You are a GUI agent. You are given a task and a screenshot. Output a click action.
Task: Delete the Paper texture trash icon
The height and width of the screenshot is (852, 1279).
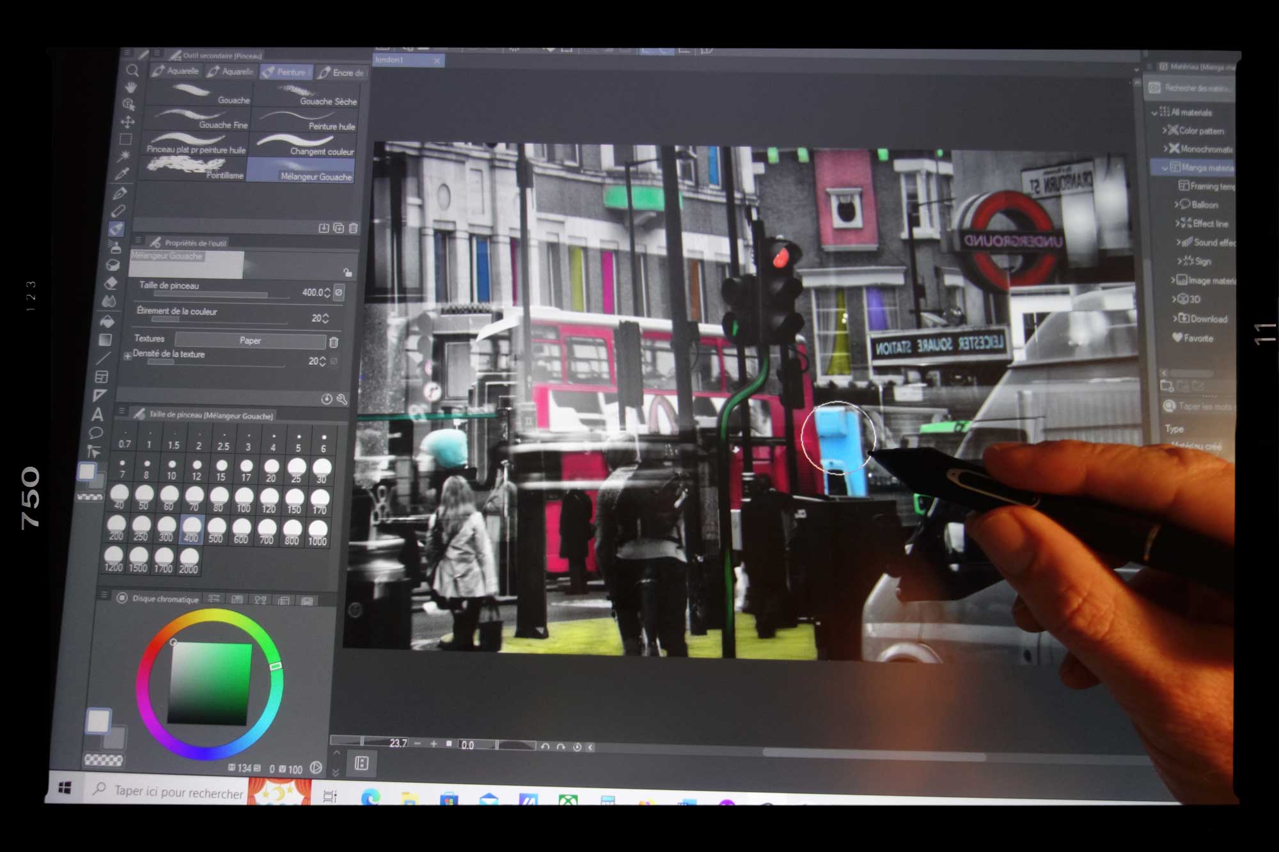click(x=333, y=342)
